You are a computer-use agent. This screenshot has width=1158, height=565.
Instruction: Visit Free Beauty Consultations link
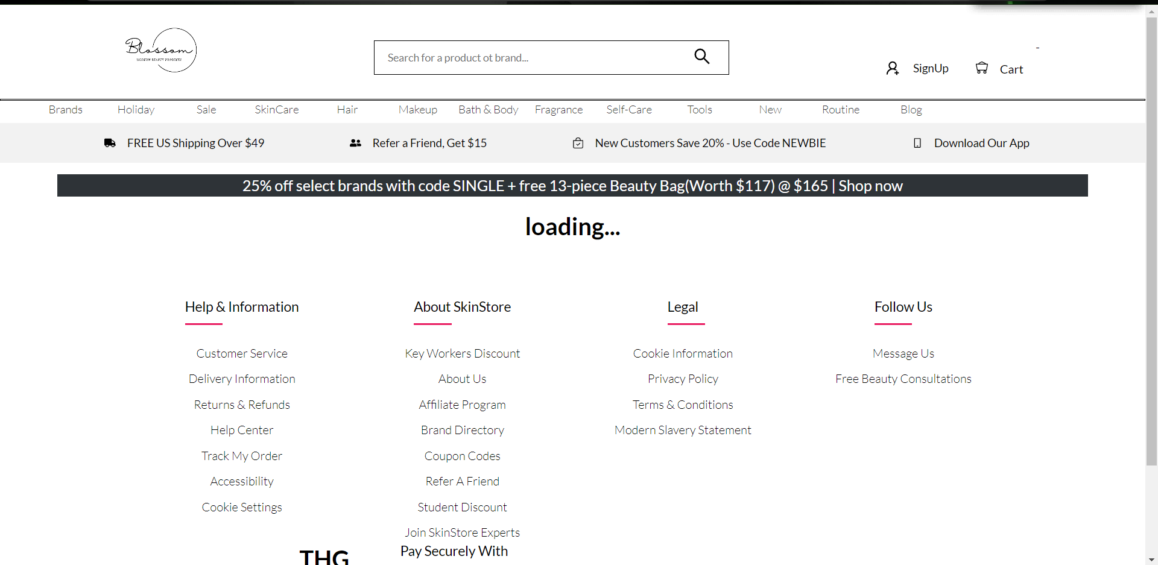tap(903, 379)
